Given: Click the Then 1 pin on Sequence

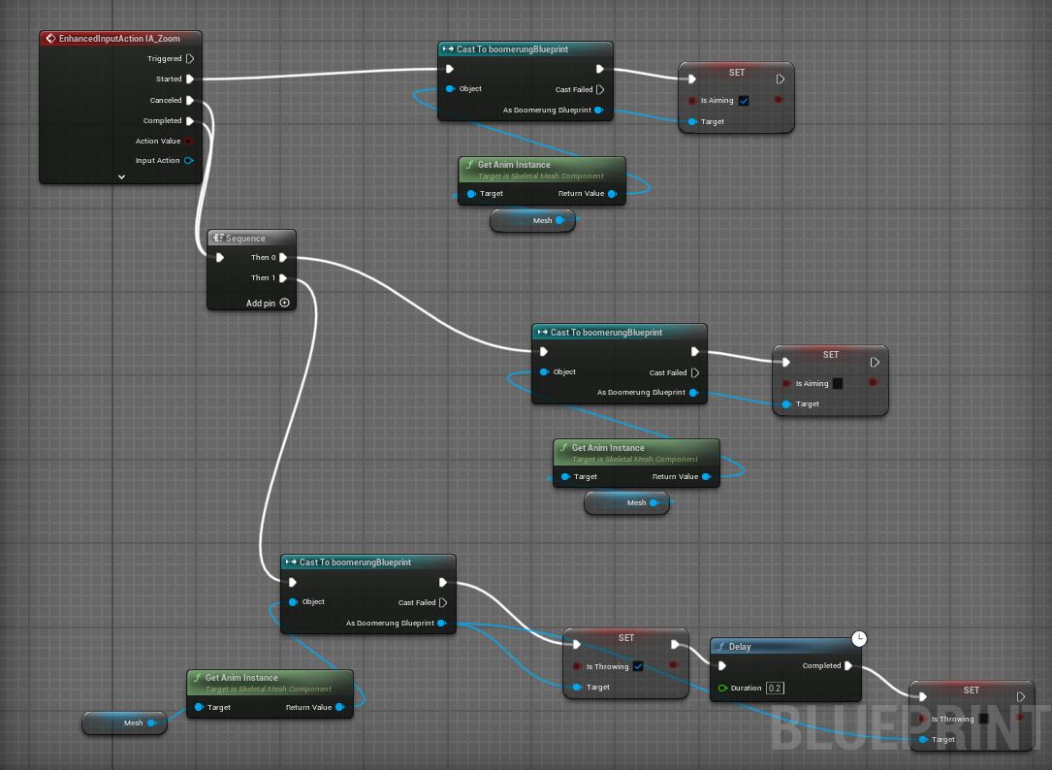Looking at the screenshot, I should 283,278.
